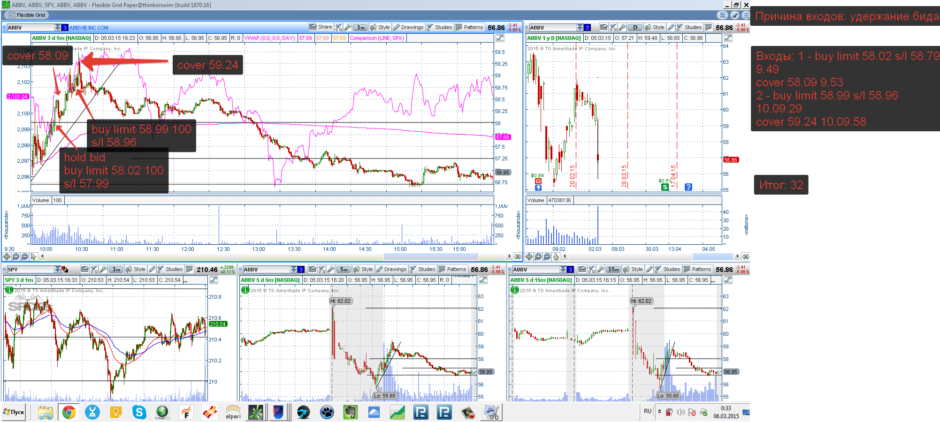
Task: Open chart settings wrench in top-left ABBV chart
Action: click(x=348, y=27)
